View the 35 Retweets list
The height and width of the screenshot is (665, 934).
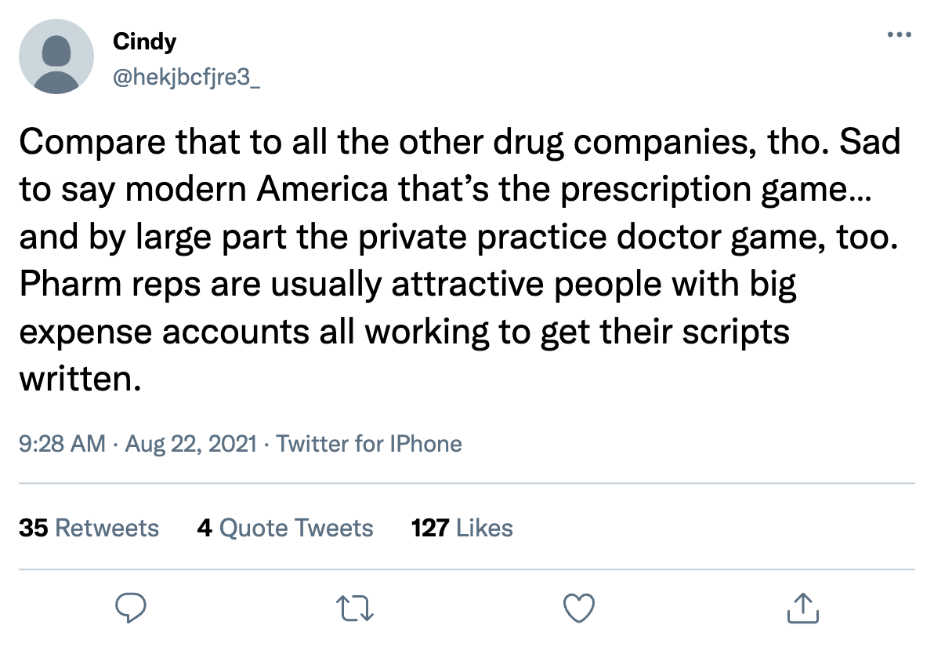89,528
